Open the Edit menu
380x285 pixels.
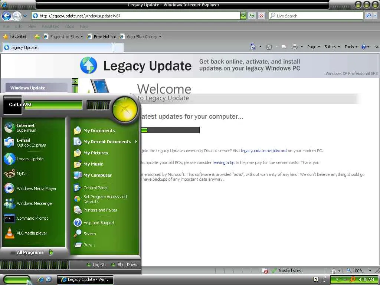tap(19, 26)
